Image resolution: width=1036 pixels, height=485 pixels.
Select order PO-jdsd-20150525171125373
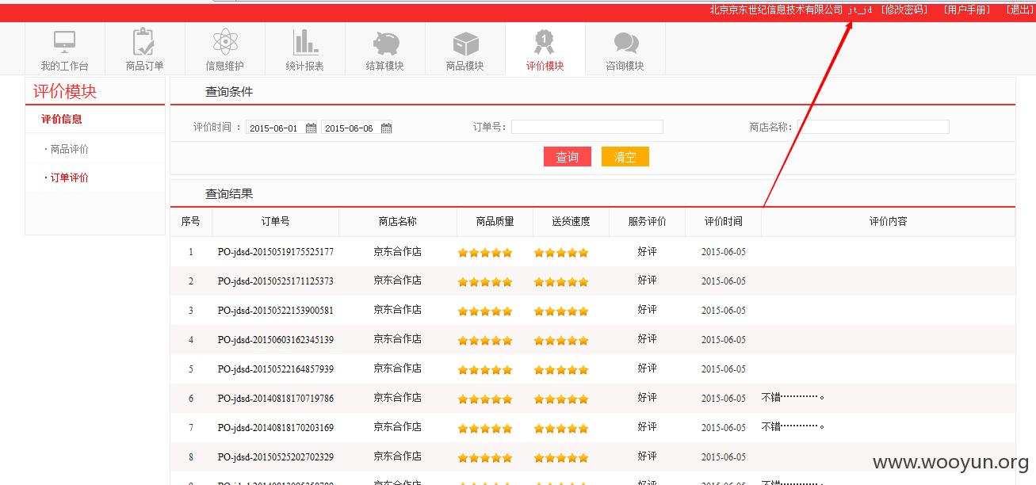point(276,281)
